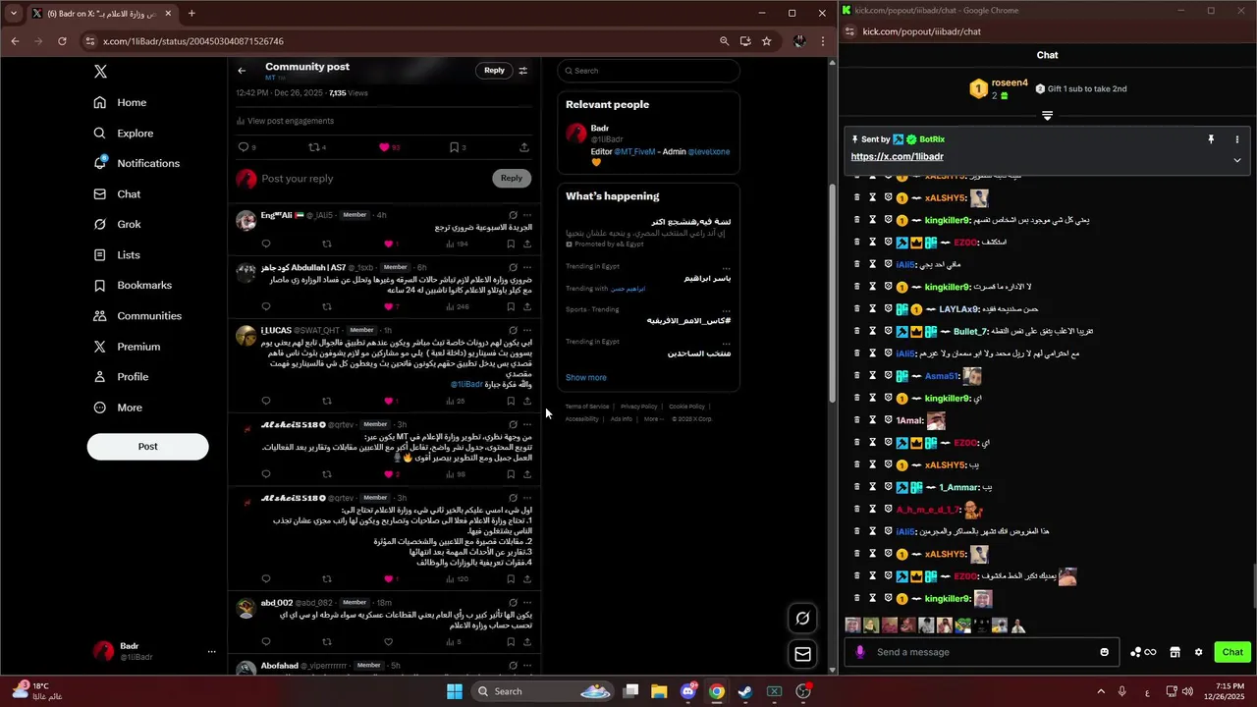Timeout A_h_m_e_d_1_7 with hourglass icon

coord(872,510)
